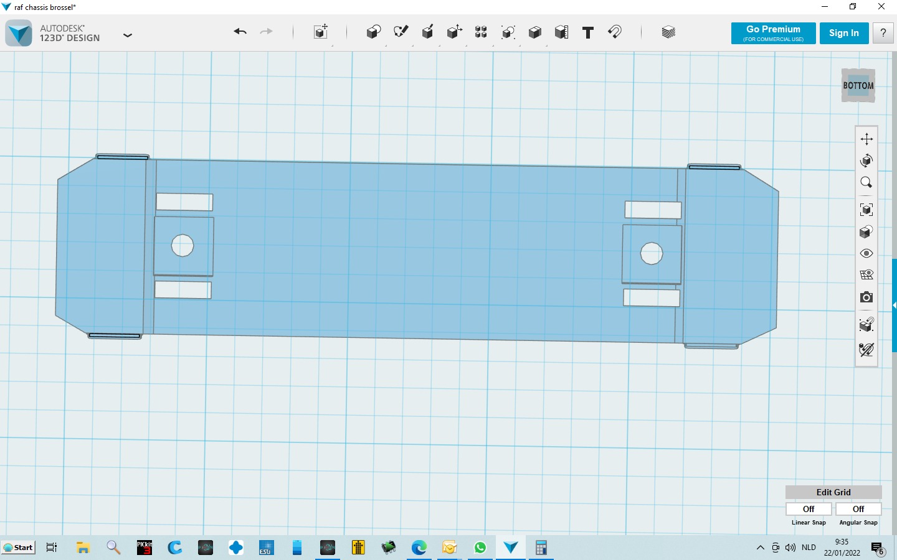The image size is (897, 560).
Task: Undo the last action
Action: pyautogui.click(x=240, y=32)
